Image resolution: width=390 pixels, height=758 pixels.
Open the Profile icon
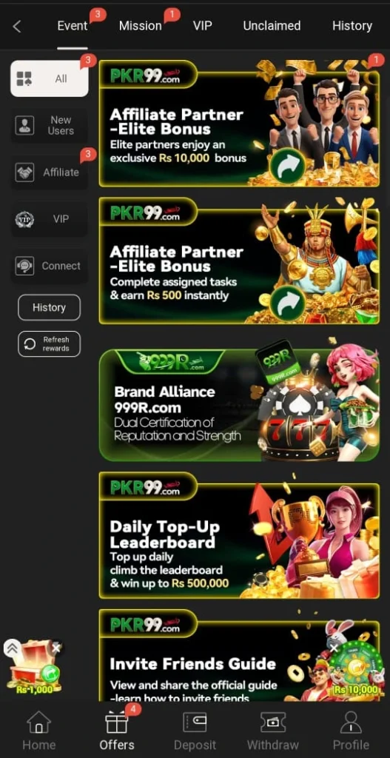pyautogui.click(x=351, y=722)
